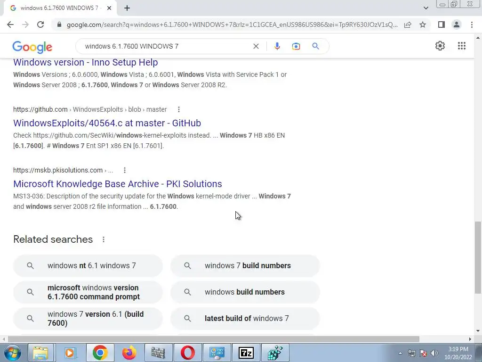The height and width of the screenshot is (362, 482).
Task: Open the Chrome profile avatar
Action: pyautogui.click(x=457, y=25)
